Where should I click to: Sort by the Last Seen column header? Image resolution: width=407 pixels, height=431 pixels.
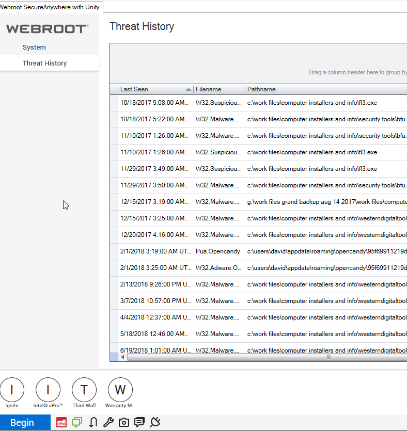tap(155, 89)
